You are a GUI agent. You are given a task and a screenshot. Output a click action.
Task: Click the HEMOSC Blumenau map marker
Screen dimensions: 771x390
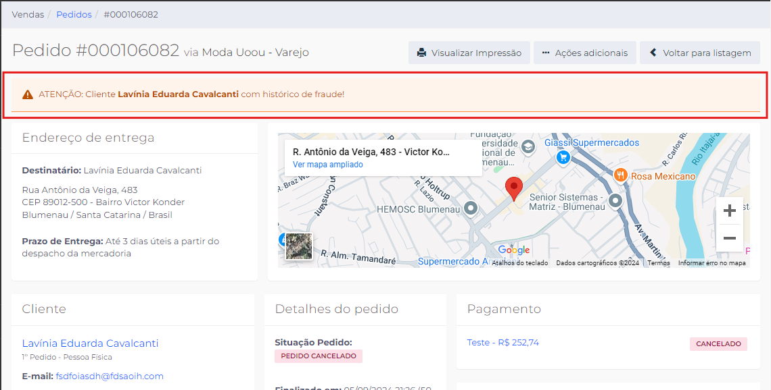pyautogui.click(x=471, y=208)
